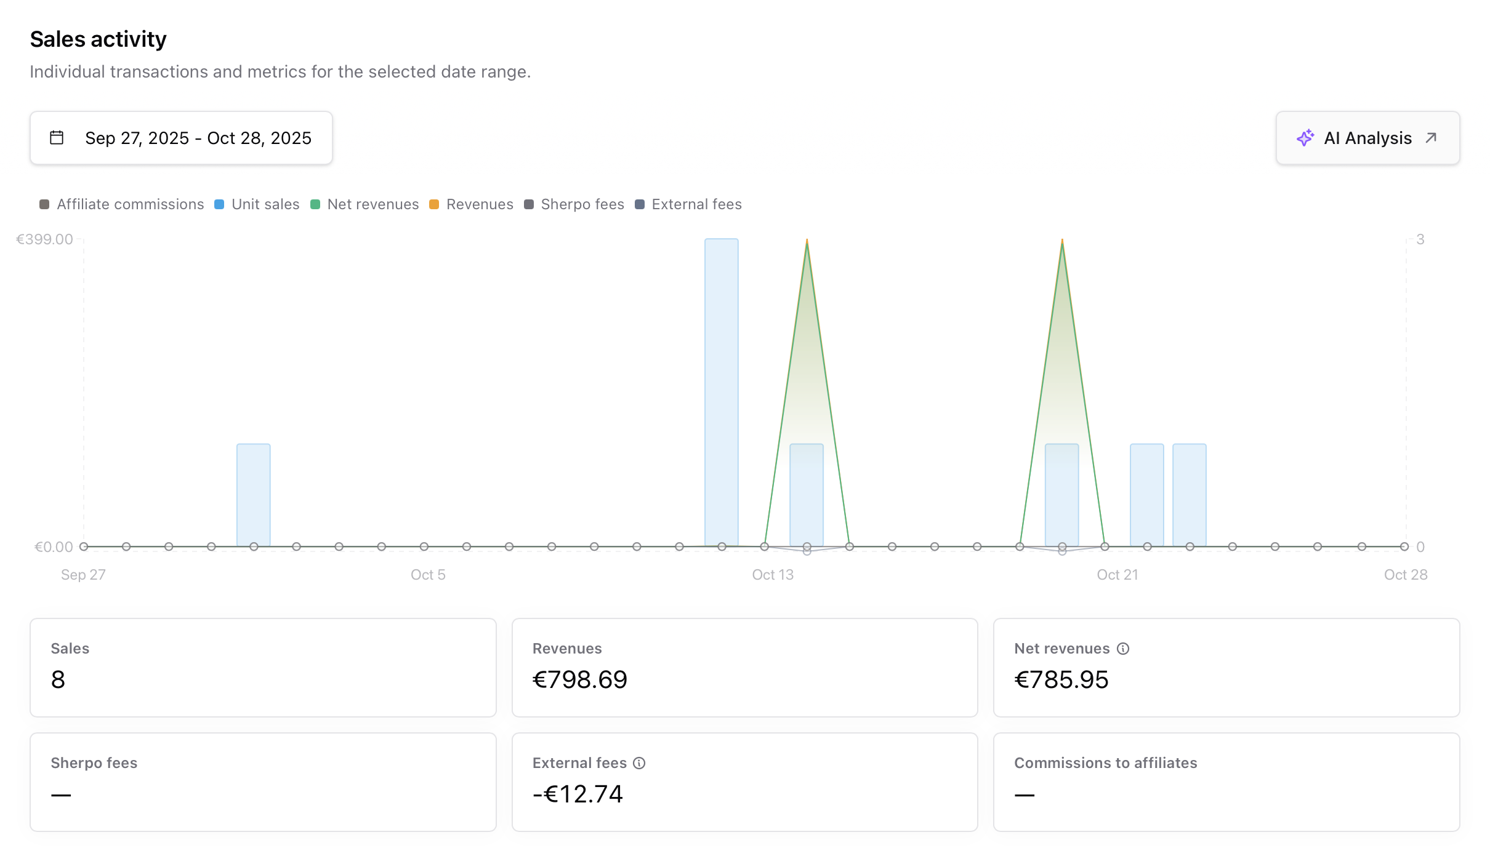Select the tall unit sales bar near Oct 12
Viewport: 1490px width, 848px height.
point(720,388)
